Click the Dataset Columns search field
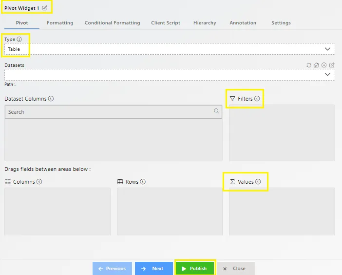The image size is (342, 275). [110, 112]
